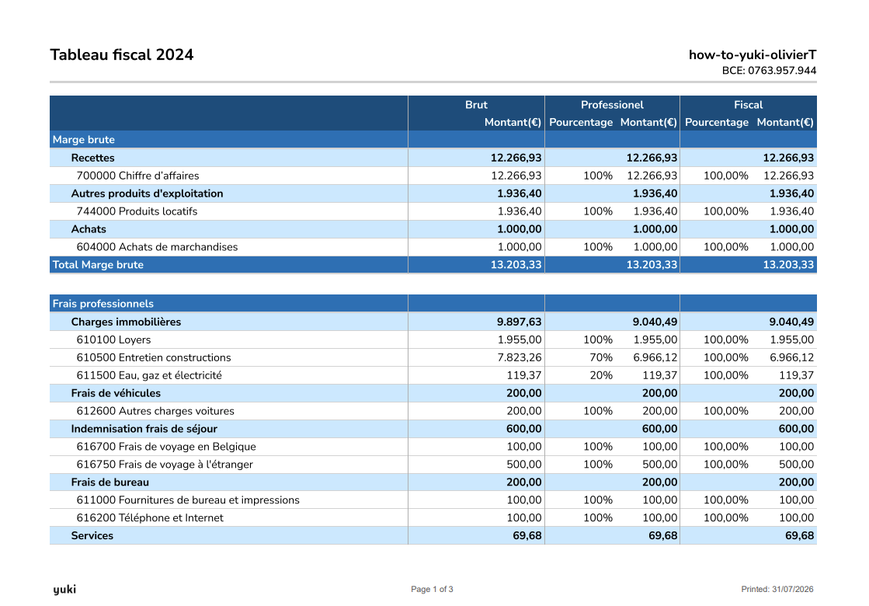Click Brut amount 1.955,00 for Loyers

[520, 340]
